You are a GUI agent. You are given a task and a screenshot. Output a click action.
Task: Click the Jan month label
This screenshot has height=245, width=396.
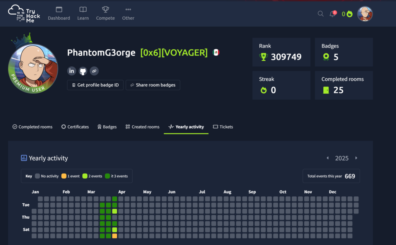35,192
